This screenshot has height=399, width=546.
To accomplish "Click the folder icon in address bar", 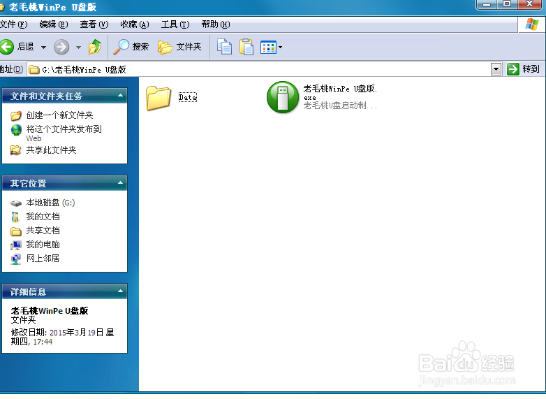I will coord(34,70).
